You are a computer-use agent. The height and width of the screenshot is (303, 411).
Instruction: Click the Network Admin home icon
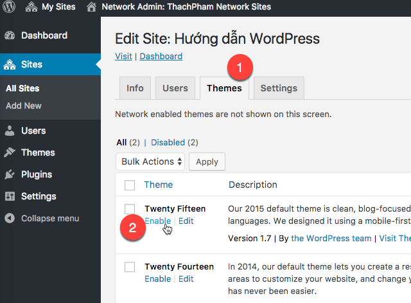pyautogui.click(x=91, y=7)
